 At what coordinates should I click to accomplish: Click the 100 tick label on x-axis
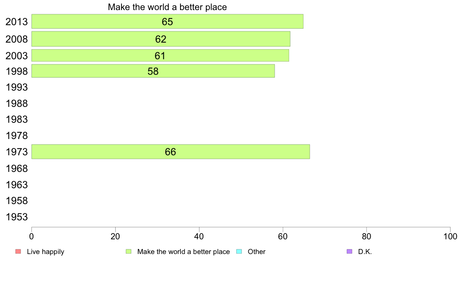(x=450, y=237)
